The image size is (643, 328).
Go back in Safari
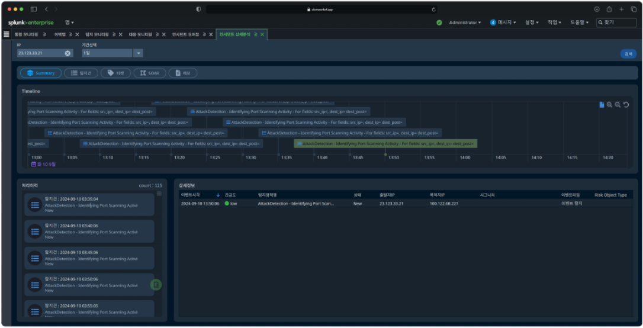(x=46, y=9)
